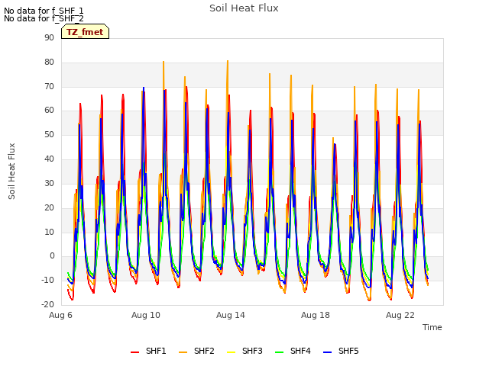The image size is (489, 366).
Task: Click the 'No data for f_SHF_1' message
Action: 44,11
